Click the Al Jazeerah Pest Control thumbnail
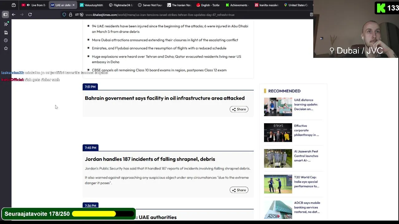The height and width of the screenshot is (224, 399). pyautogui.click(x=278, y=158)
